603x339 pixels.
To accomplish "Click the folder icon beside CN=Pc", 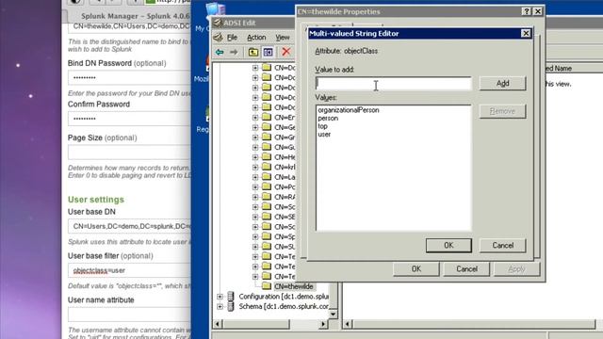I will 266,186.
